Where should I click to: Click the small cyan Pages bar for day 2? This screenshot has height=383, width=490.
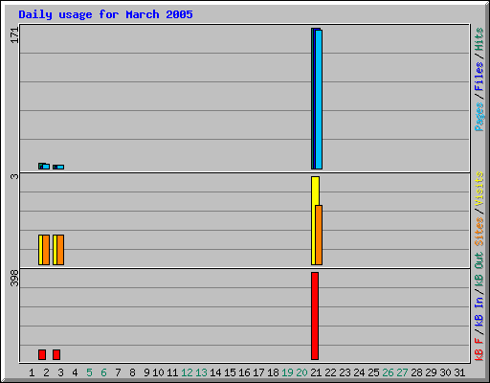(x=46, y=167)
